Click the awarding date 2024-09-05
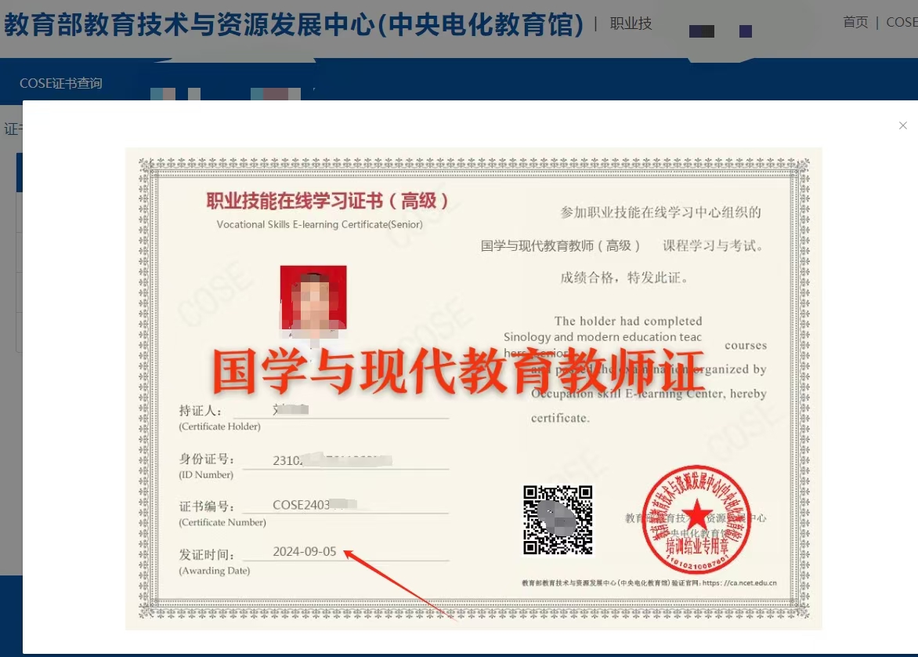 [x=305, y=551]
